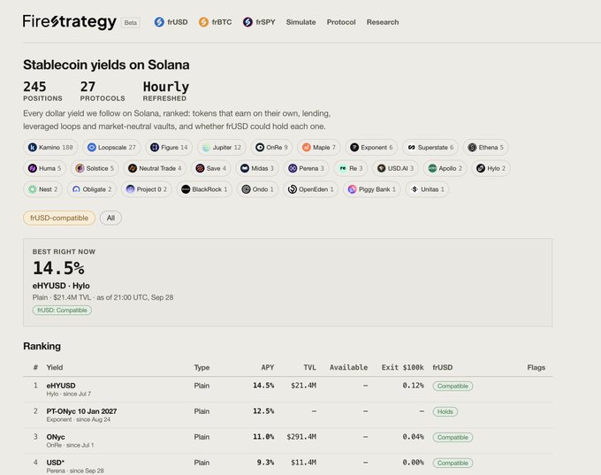601x475 pixels.
Task: Open the ONyc ranking row
Action: [288, 441]
